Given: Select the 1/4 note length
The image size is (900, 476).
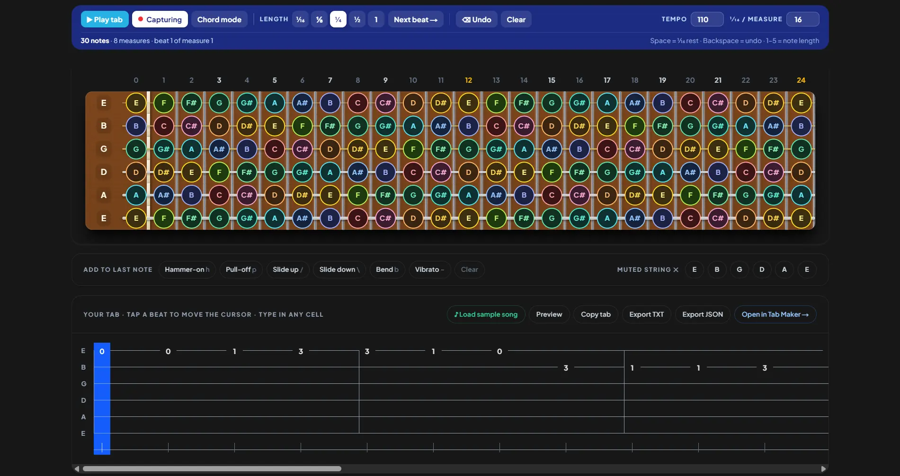Looking at the screenshot, I should tap(338, 19).
